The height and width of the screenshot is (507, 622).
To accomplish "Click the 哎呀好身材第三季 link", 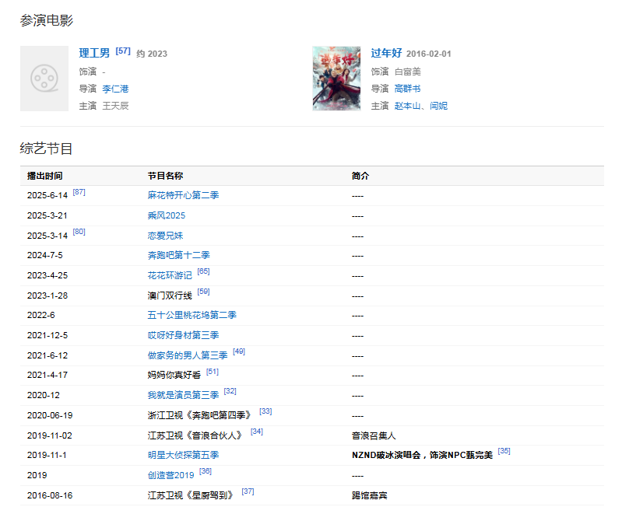I will click(183, 335).
